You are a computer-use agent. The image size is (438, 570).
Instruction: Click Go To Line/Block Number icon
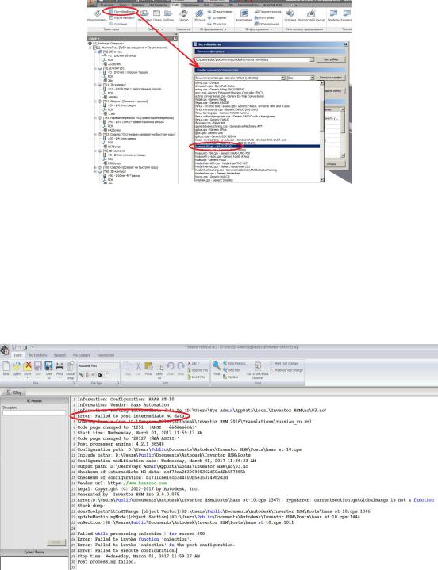click(x=258, y=365)
